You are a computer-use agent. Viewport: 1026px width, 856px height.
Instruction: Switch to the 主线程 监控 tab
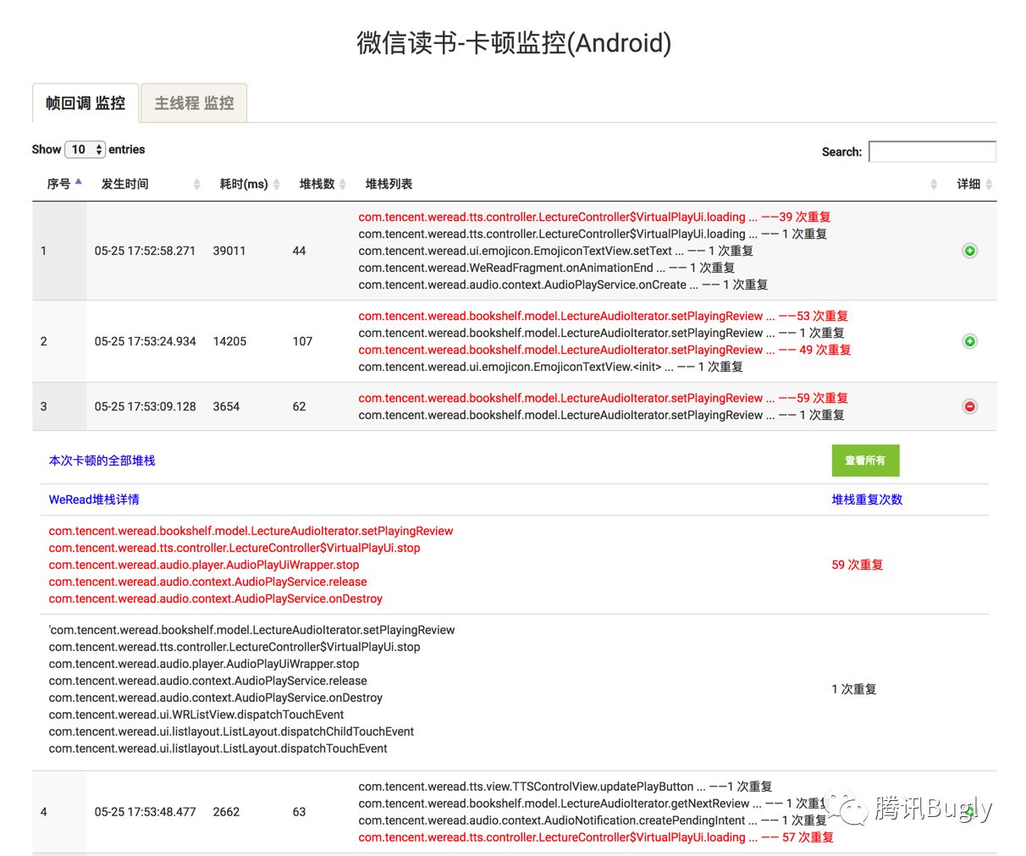tap(193, 102)
